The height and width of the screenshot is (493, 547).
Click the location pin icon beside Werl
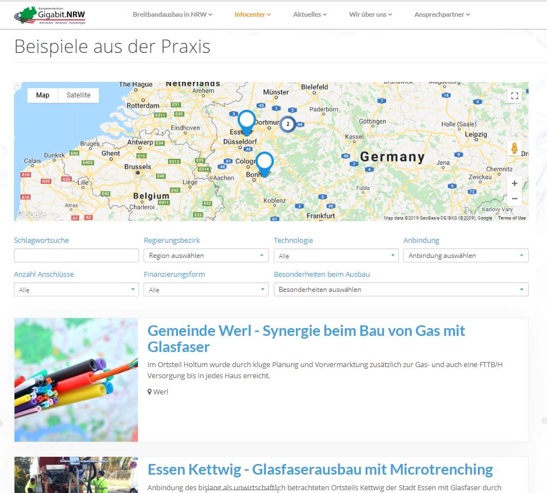(x=150, y=392)
